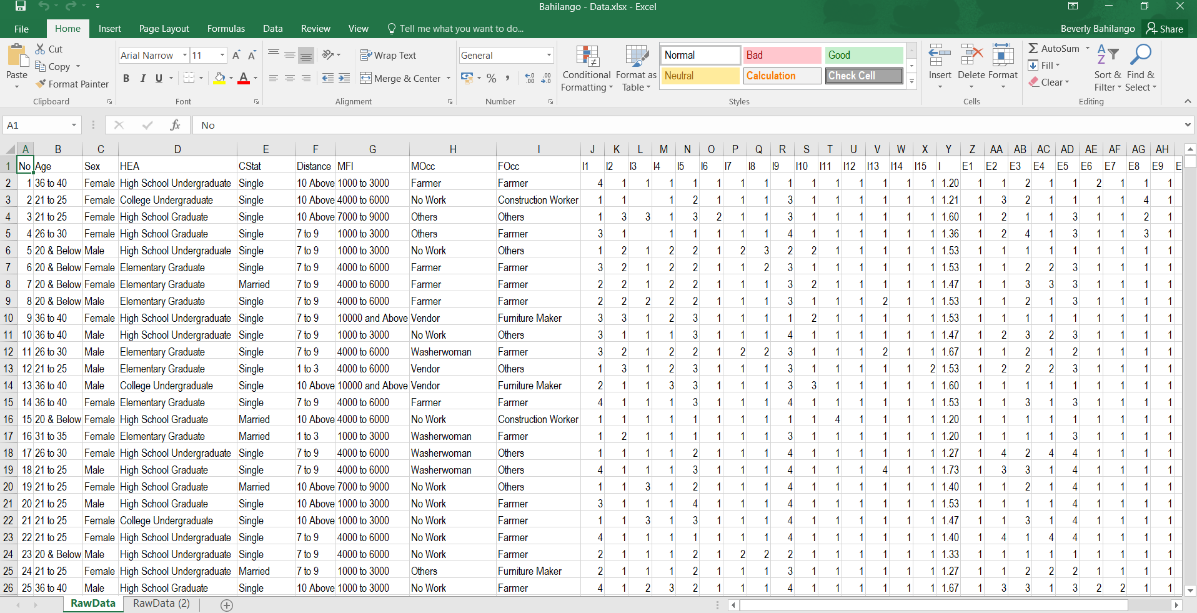
Task: Decrease indent in the Alignment group
Action: pos(328,78)
